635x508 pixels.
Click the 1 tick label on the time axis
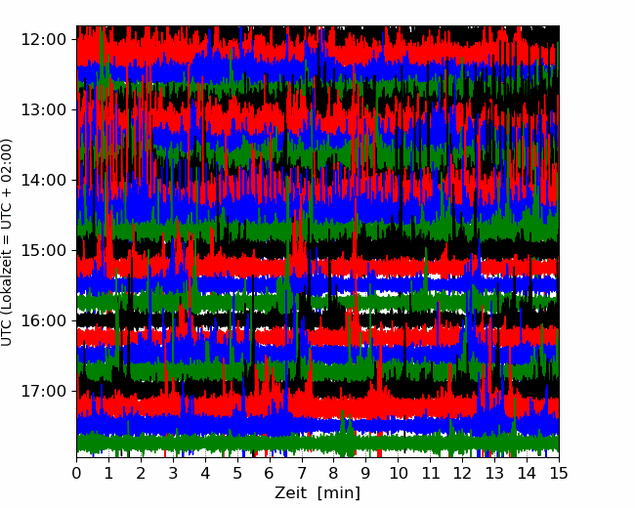[x=108, y=473]
